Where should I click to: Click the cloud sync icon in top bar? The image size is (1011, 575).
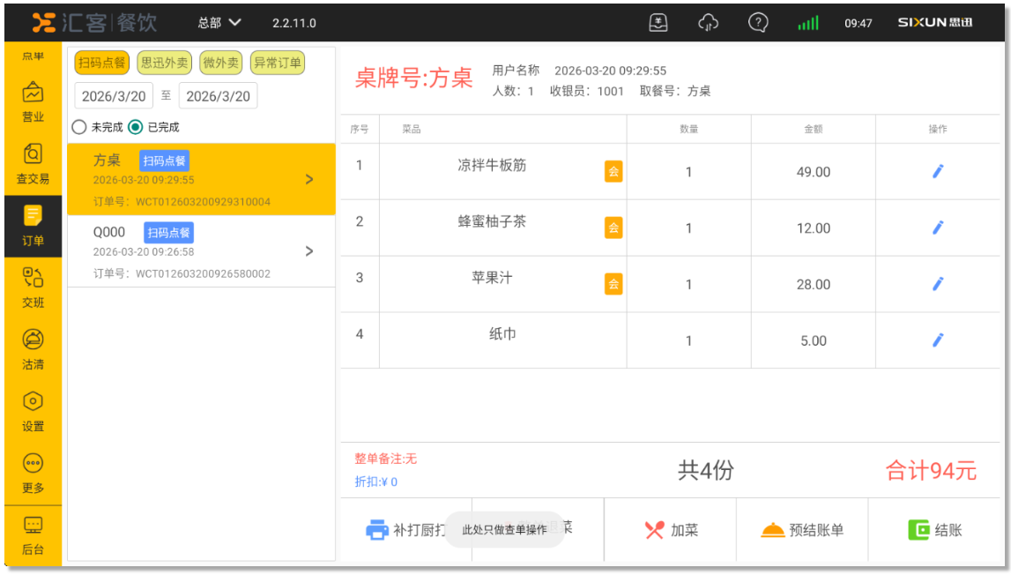click(x=708, y=23)
